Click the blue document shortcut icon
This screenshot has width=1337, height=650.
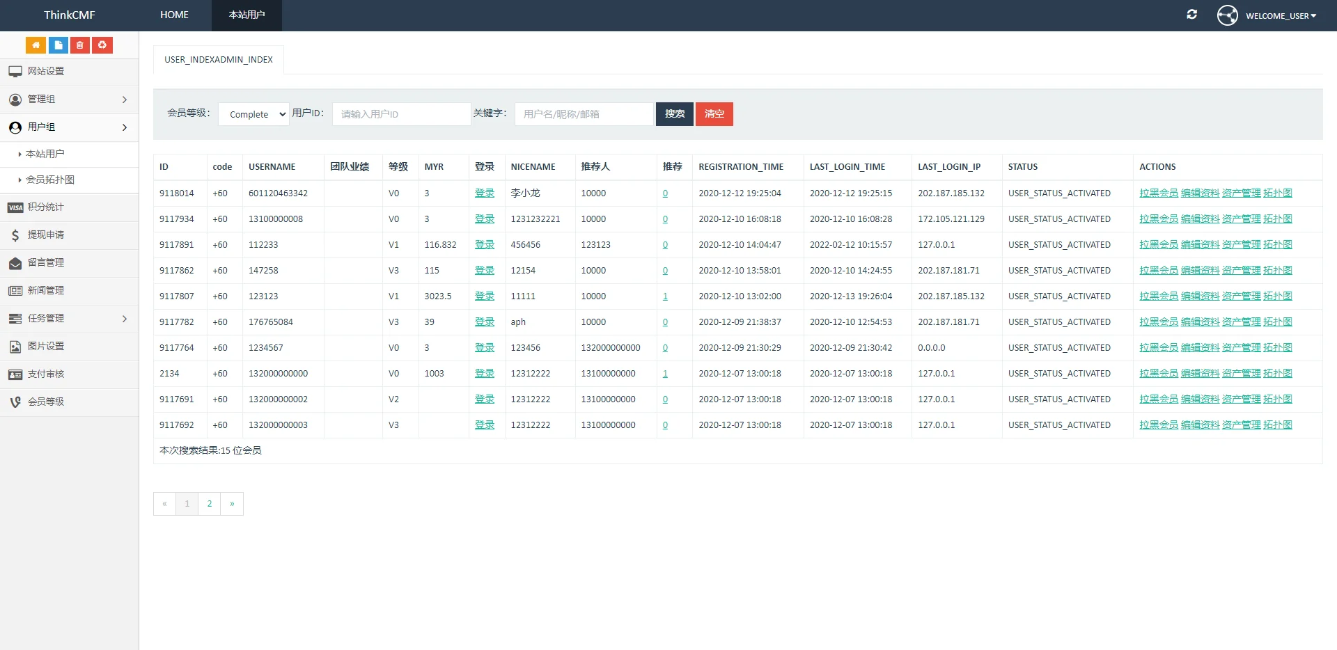click(58, 45)
